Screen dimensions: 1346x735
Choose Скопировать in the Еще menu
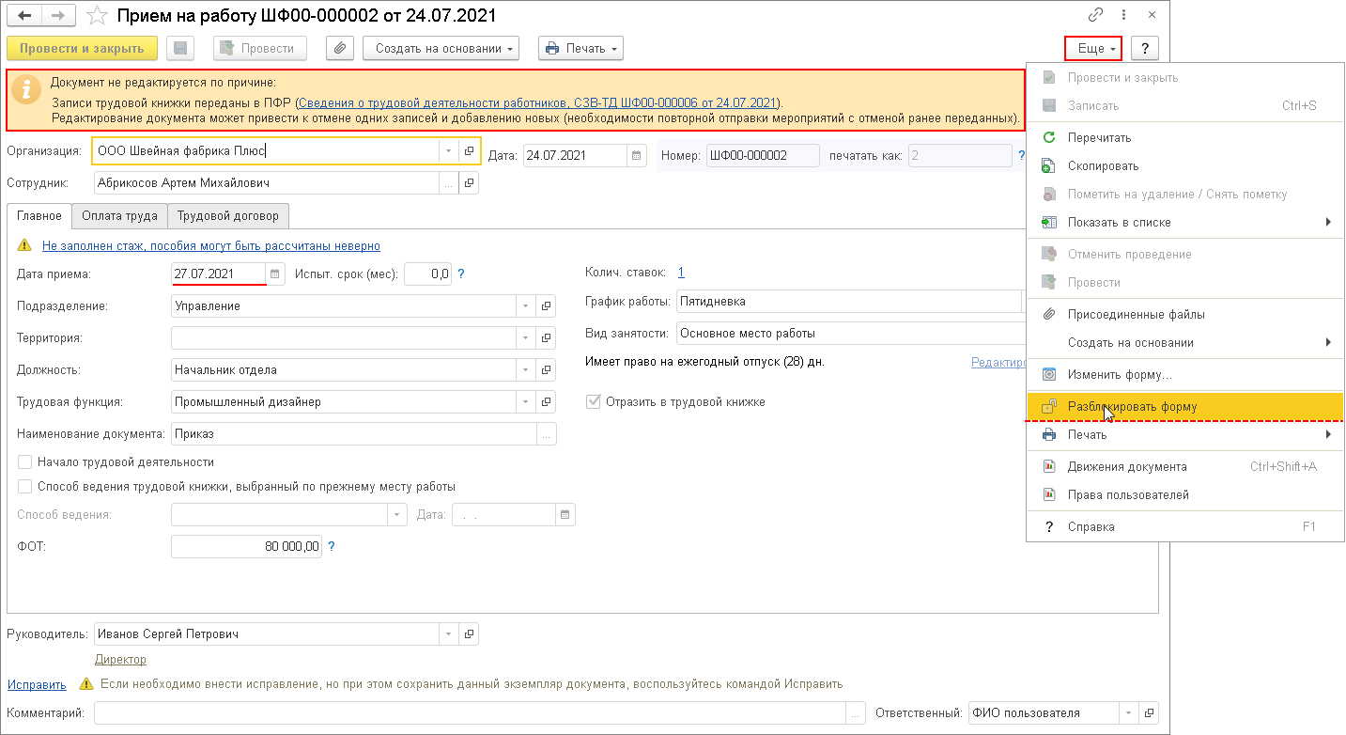(1185, 166)
